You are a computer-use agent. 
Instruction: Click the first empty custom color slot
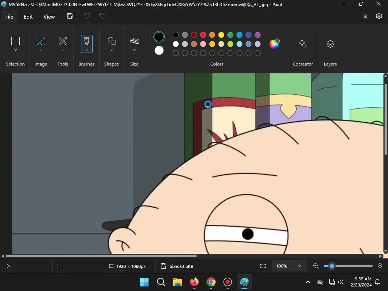pos(176,53)
